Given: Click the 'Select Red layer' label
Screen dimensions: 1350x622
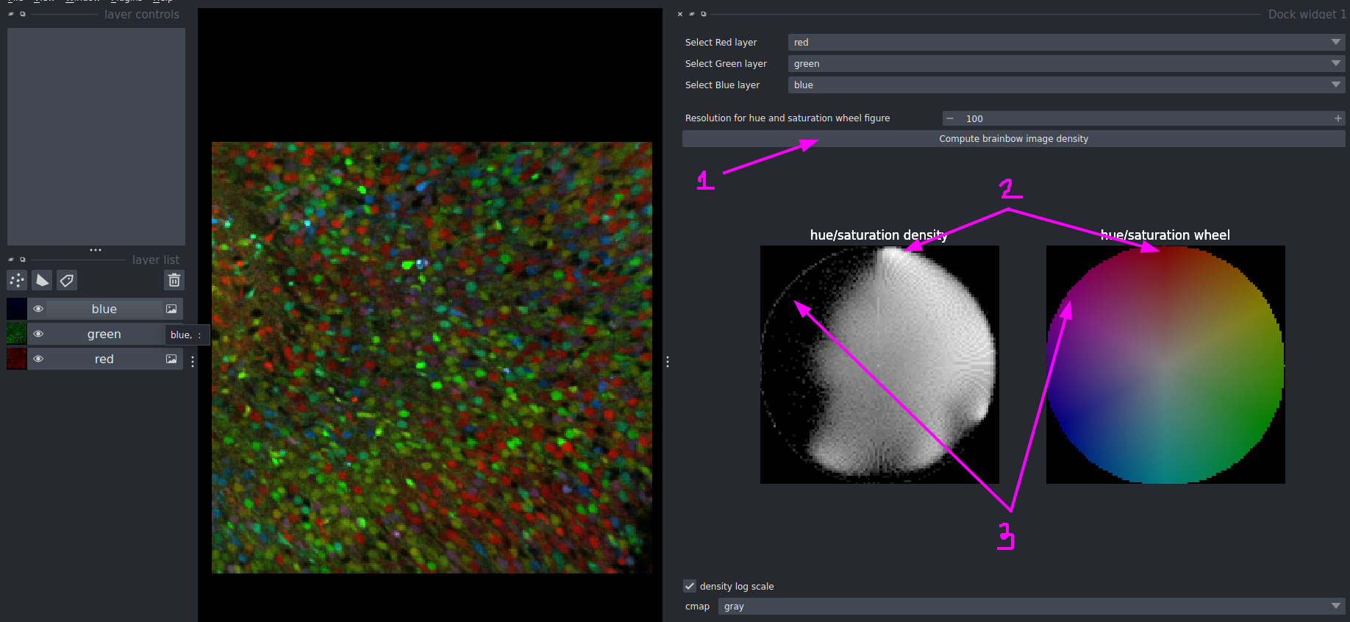Looking at the screenshot, I should point(721,43).
